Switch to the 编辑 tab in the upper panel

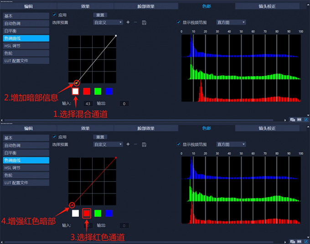pyautogui.click(x=28, y=6)
